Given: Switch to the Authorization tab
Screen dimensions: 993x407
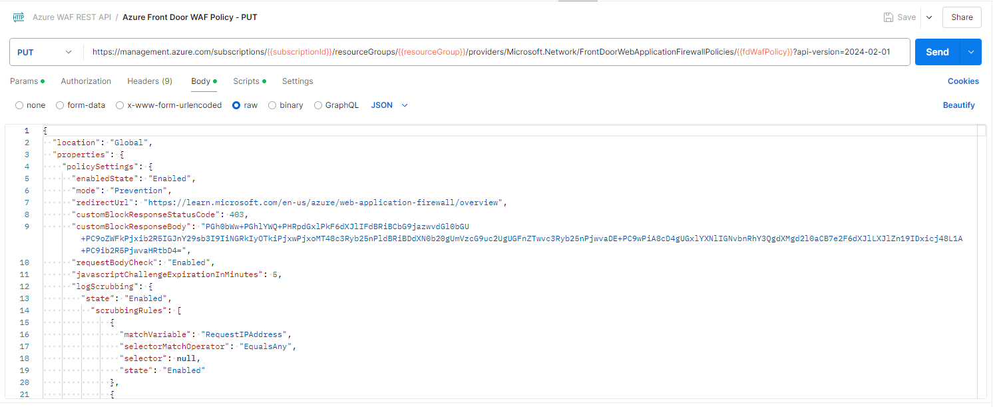Looking at the screenshot, I should pyautogui.click(x=86, y=81).
